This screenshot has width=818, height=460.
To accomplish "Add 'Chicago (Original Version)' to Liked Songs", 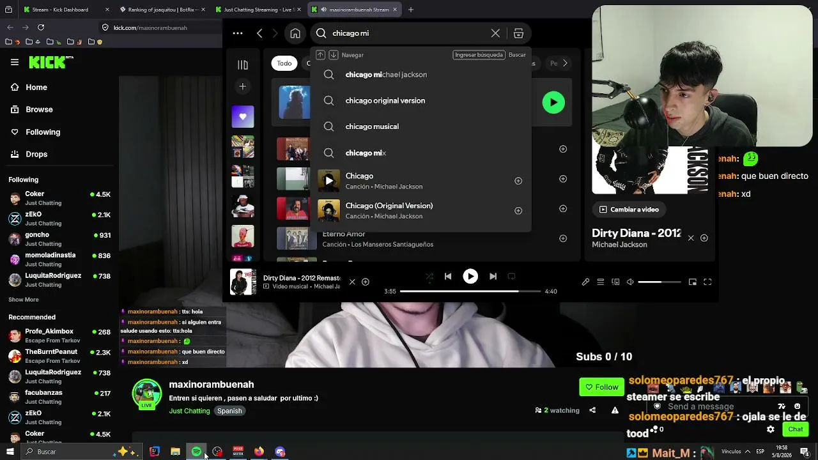I will [518, 211].
